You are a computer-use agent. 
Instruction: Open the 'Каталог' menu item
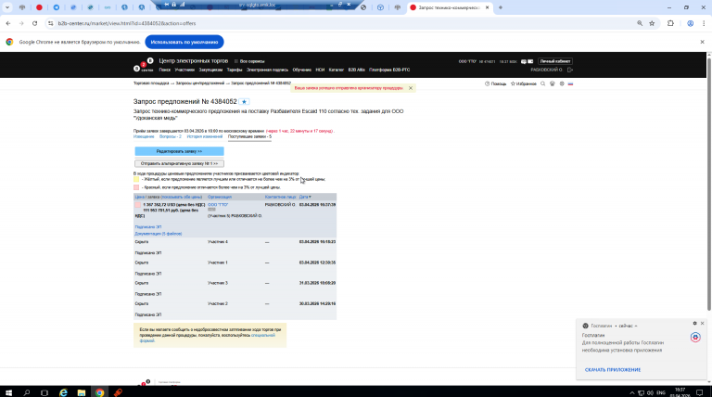336,70
